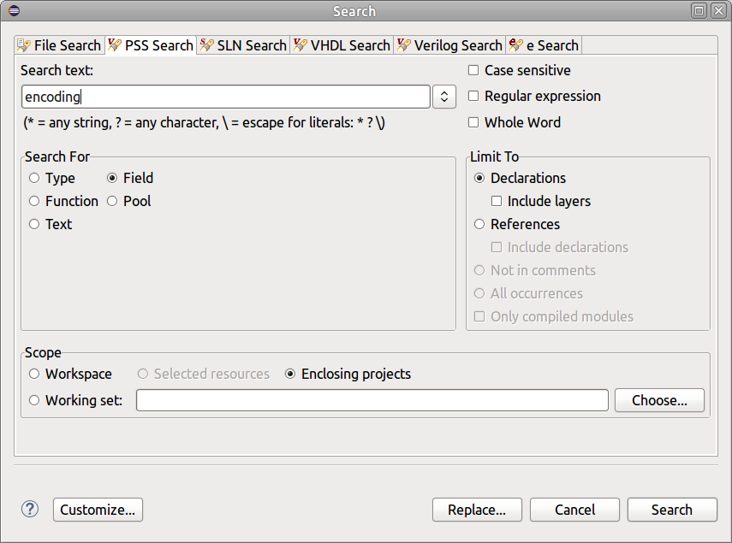This screenshot has height=543, width=732.
Task: Switch to the Verilog Search tab
Action: click(x=449, y=45)
